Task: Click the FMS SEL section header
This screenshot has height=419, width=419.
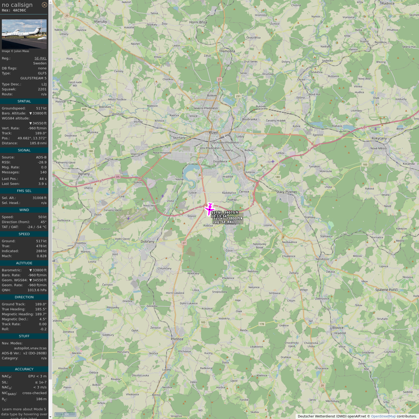Action: point(24,191)
